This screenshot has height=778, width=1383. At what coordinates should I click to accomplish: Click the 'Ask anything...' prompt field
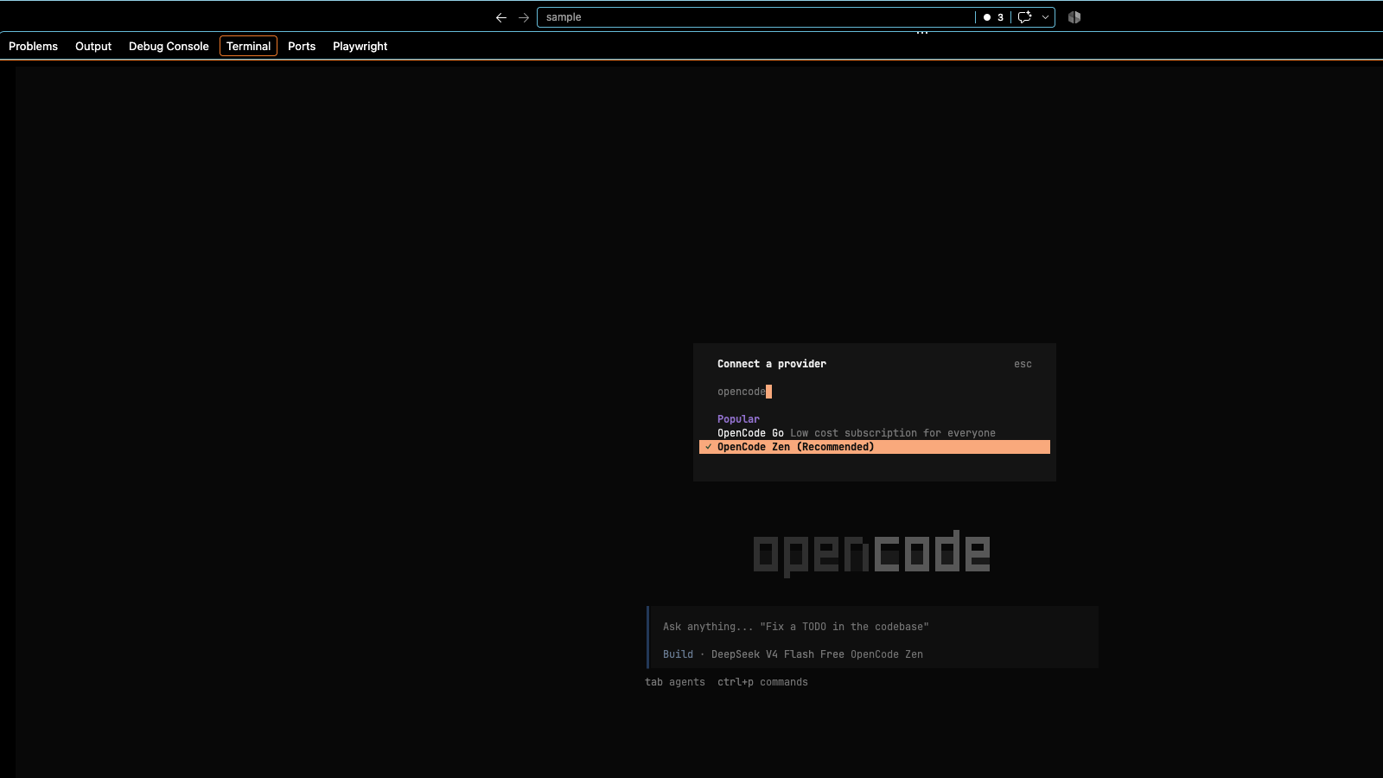[x=873, y=627]
